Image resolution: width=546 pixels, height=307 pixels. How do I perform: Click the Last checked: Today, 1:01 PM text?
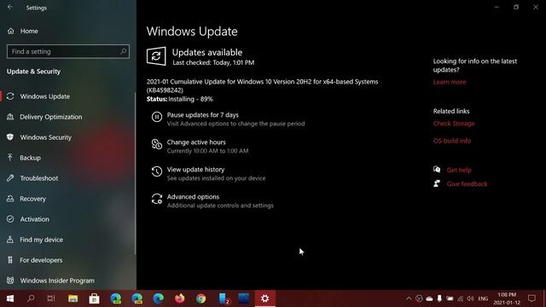[x=213, y=62]
